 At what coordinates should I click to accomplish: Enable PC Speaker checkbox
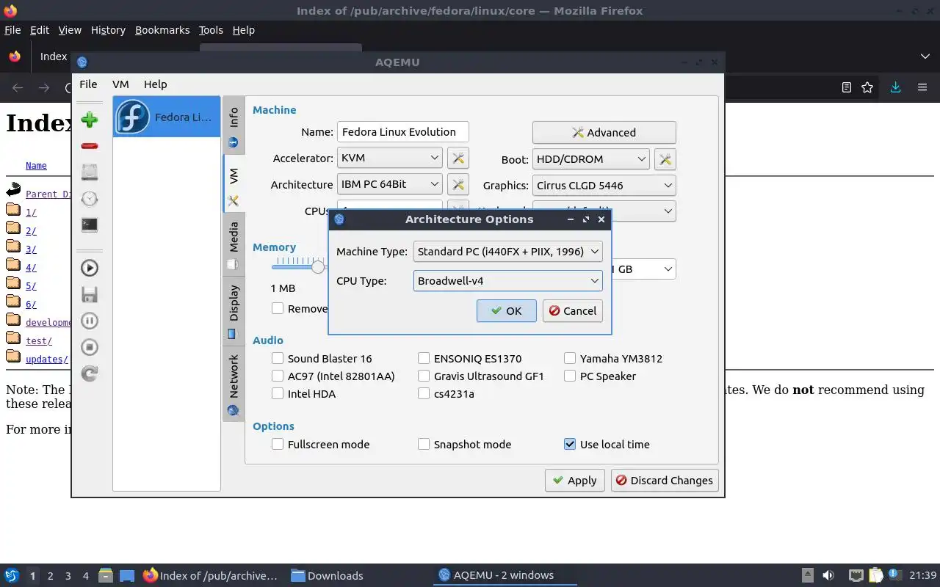click(x=570, y=376)
